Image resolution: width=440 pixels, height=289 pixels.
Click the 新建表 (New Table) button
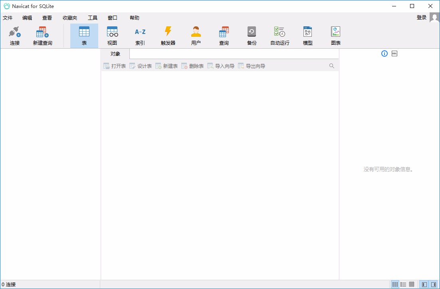tap(166, 66)
